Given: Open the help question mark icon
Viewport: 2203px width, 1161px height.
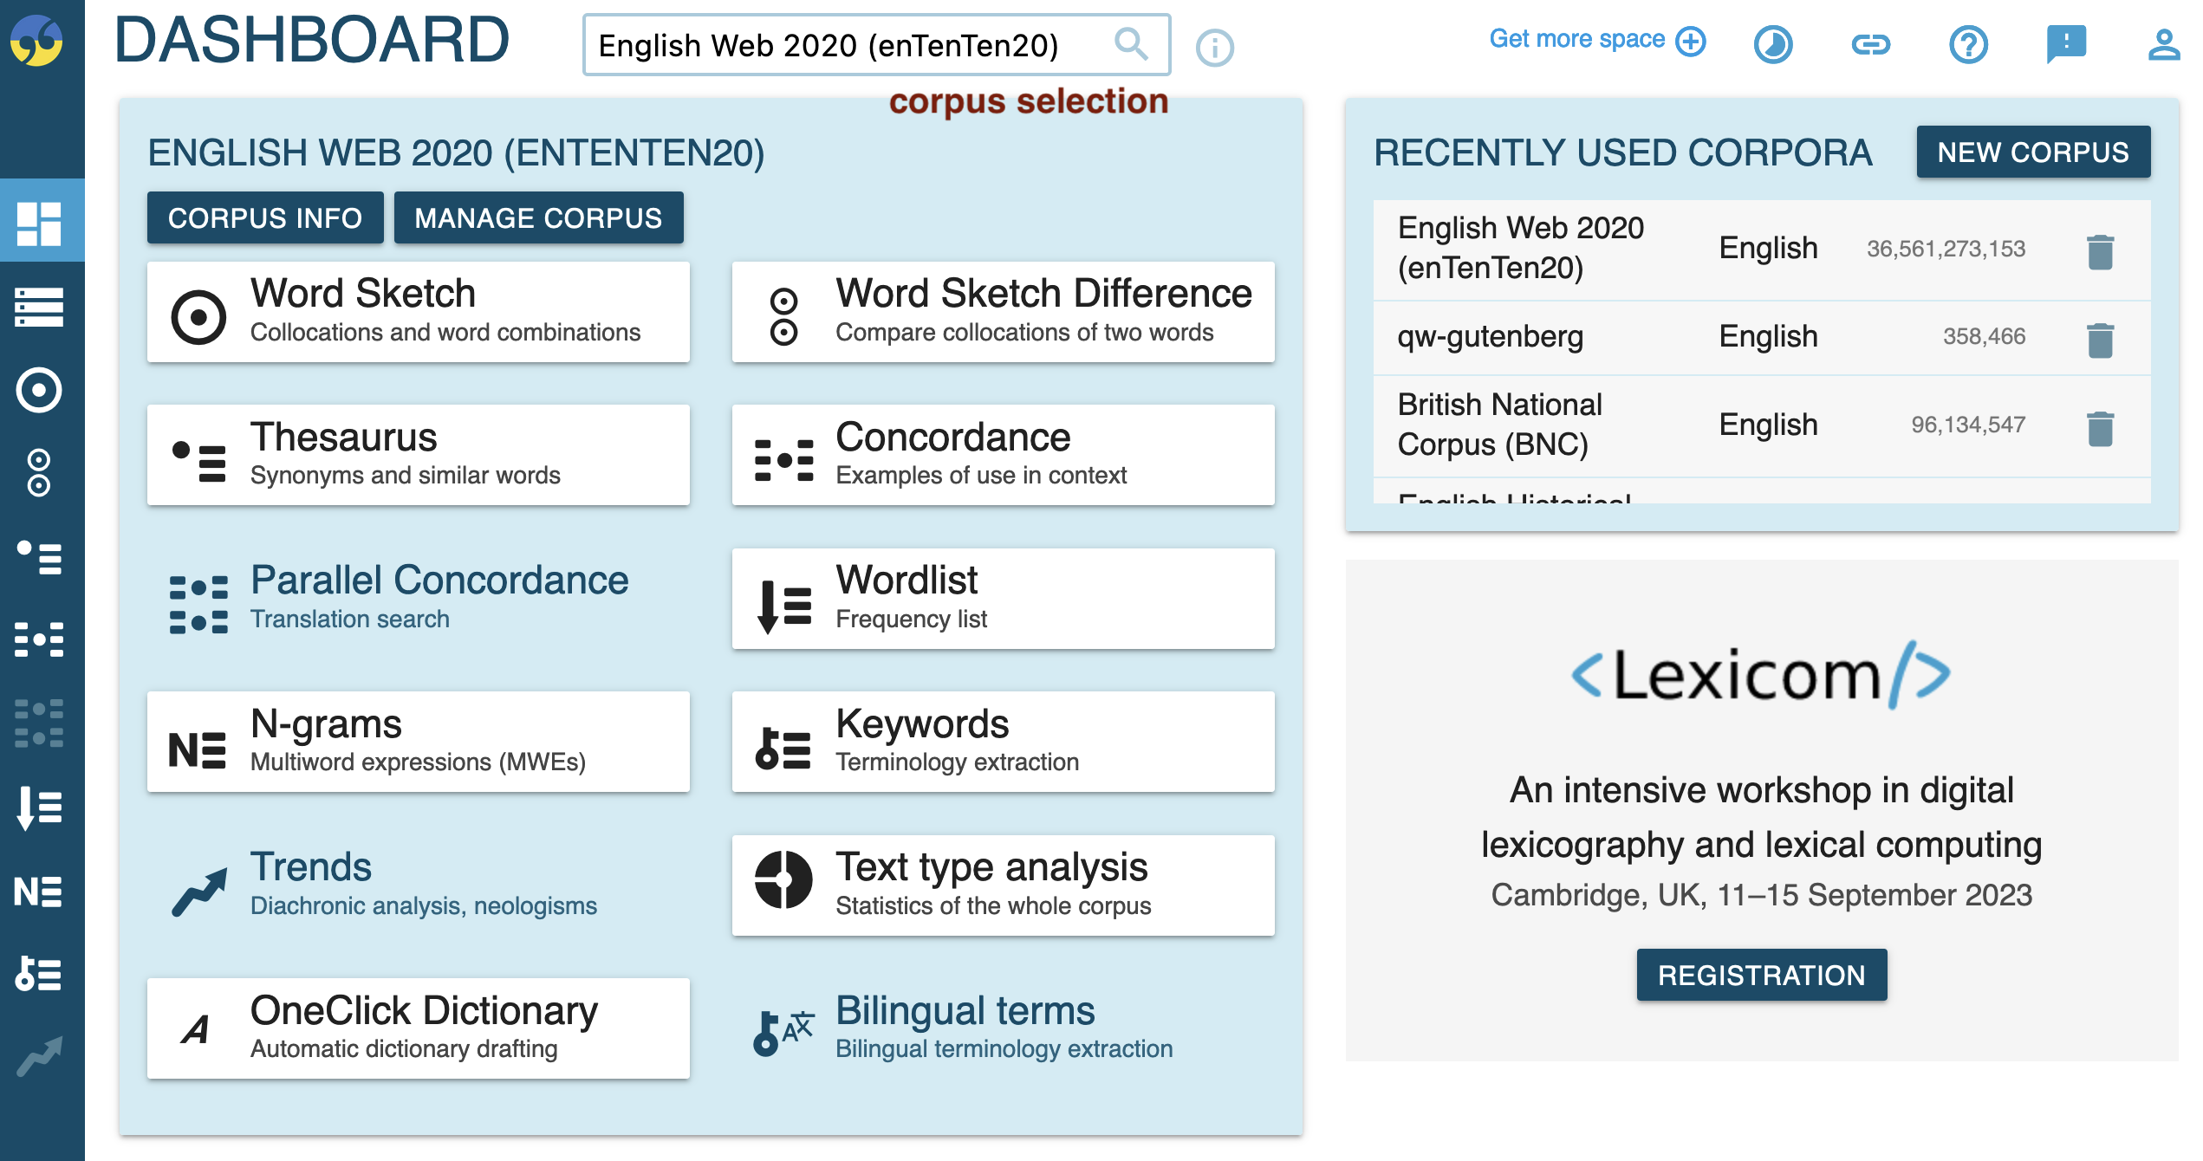Looking at the screenshot, I should coord(1969,44).
